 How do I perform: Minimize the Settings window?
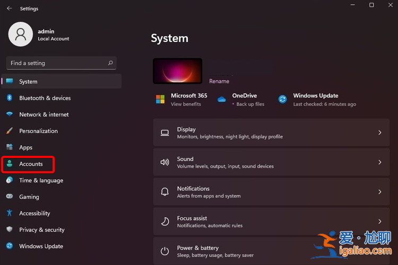coord(352,5)
